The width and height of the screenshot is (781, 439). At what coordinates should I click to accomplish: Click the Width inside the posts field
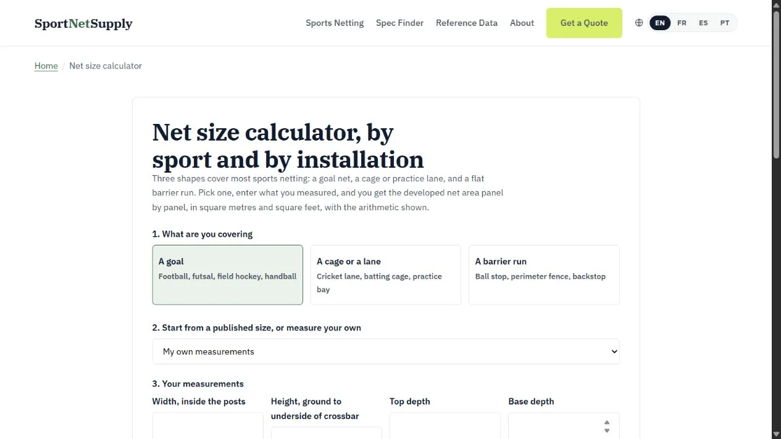point(207,426)
